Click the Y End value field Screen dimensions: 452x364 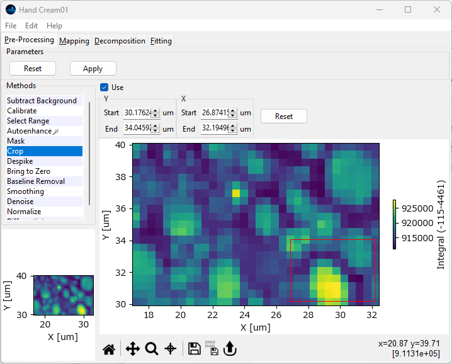tap(137, 128)
